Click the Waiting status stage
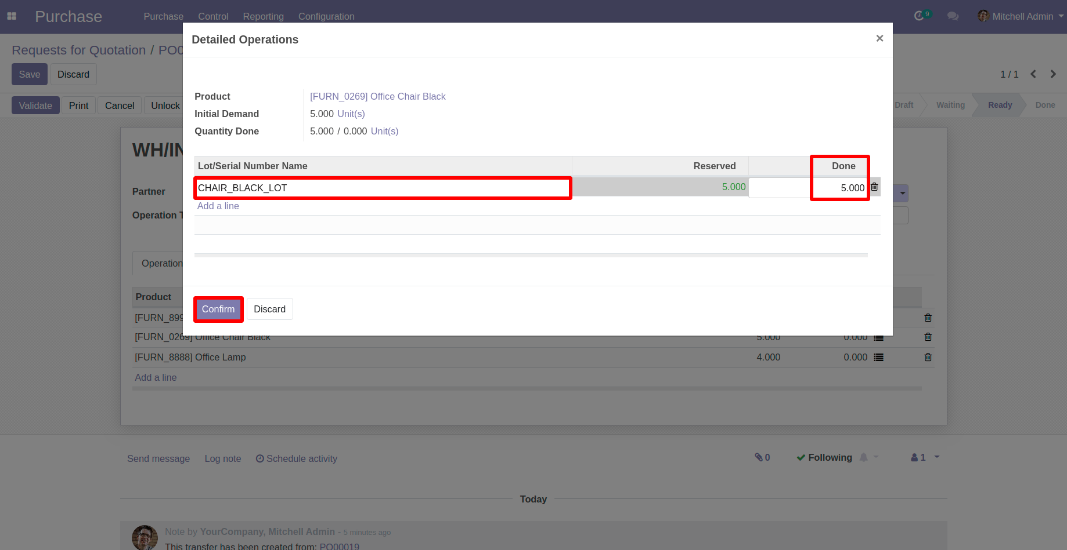 [950, 105]
